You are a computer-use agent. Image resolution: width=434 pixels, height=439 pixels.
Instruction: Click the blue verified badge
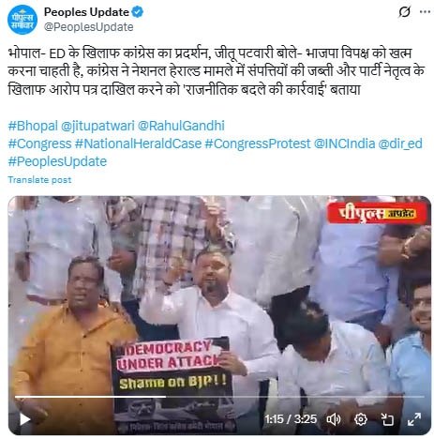coord(137,12)
